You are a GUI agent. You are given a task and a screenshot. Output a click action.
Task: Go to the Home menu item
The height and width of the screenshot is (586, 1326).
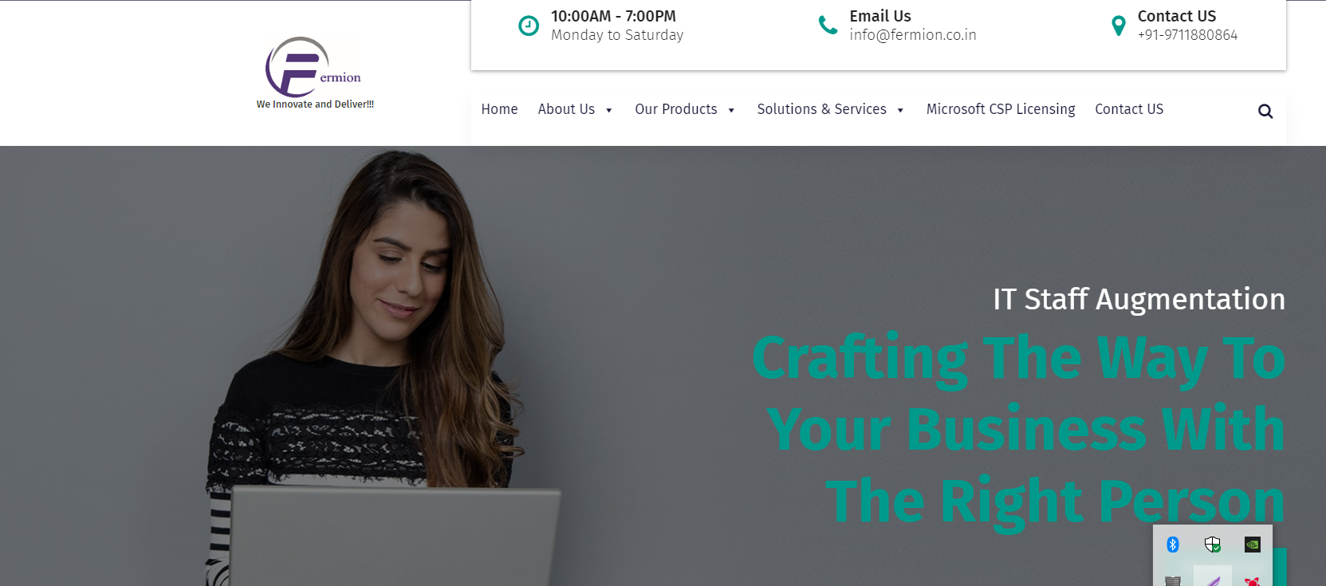pyautogui.click(x=499, y=109)
